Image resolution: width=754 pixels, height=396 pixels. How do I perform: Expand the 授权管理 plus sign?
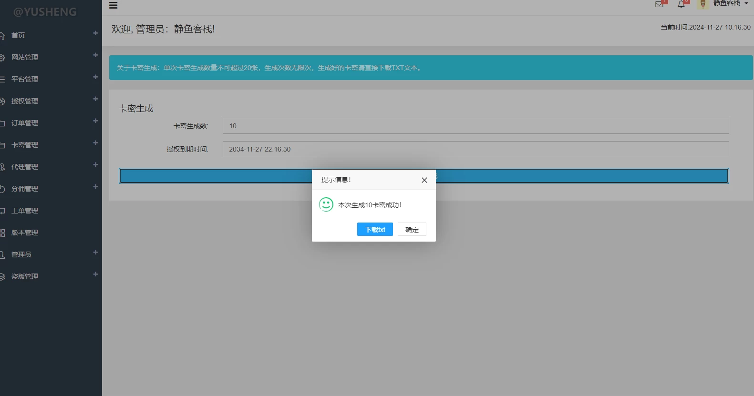point(95,99)
